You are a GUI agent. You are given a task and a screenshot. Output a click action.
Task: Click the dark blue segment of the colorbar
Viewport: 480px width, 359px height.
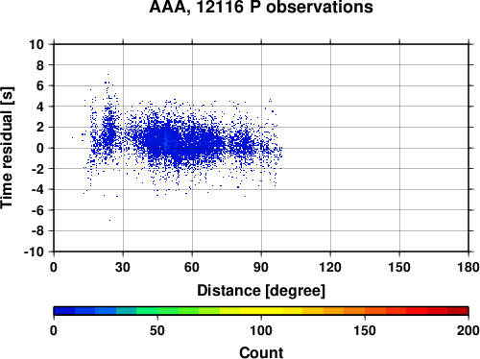pos(64,311)
